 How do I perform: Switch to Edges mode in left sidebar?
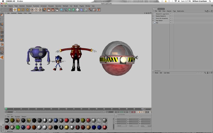pos(2,36)
